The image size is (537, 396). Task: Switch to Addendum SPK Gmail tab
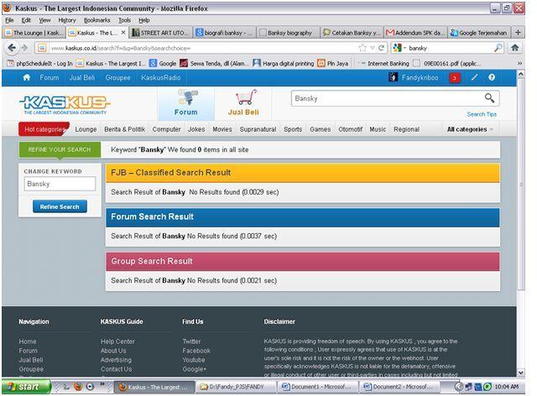[x=415, y=33]
